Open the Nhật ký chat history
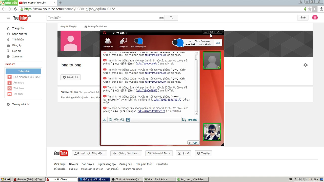The width and height of the screenshot is (324, 182). point(190,120)
